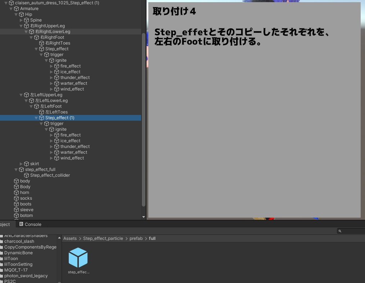
Task: Open the Assets breadcrumb link
Action: 70,238
